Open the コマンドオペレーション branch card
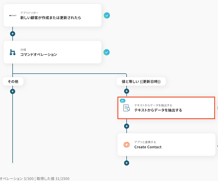Viewport: 218px width, 181px height. coord(53,52)
